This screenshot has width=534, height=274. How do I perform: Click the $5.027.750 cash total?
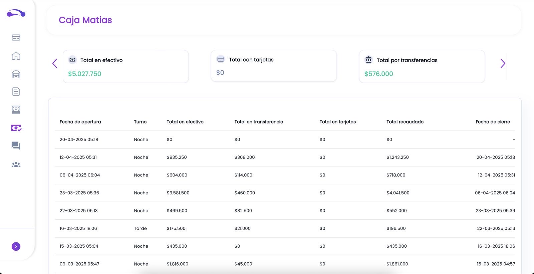click(x=85, y=74)
